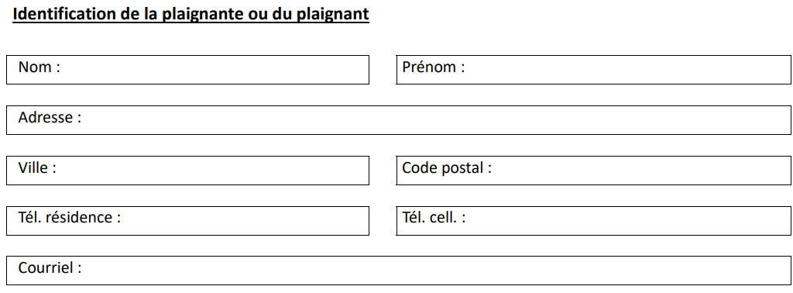Click the 'Courriel :' label text
793x293 pixels.
tap(50, 267)
